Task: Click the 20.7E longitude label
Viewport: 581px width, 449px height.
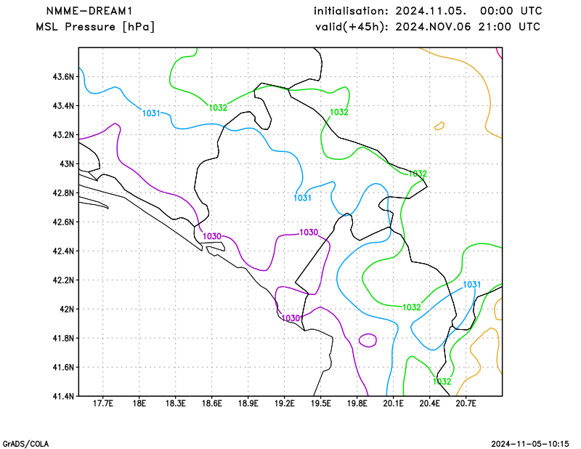Action: tap(466, 404)
